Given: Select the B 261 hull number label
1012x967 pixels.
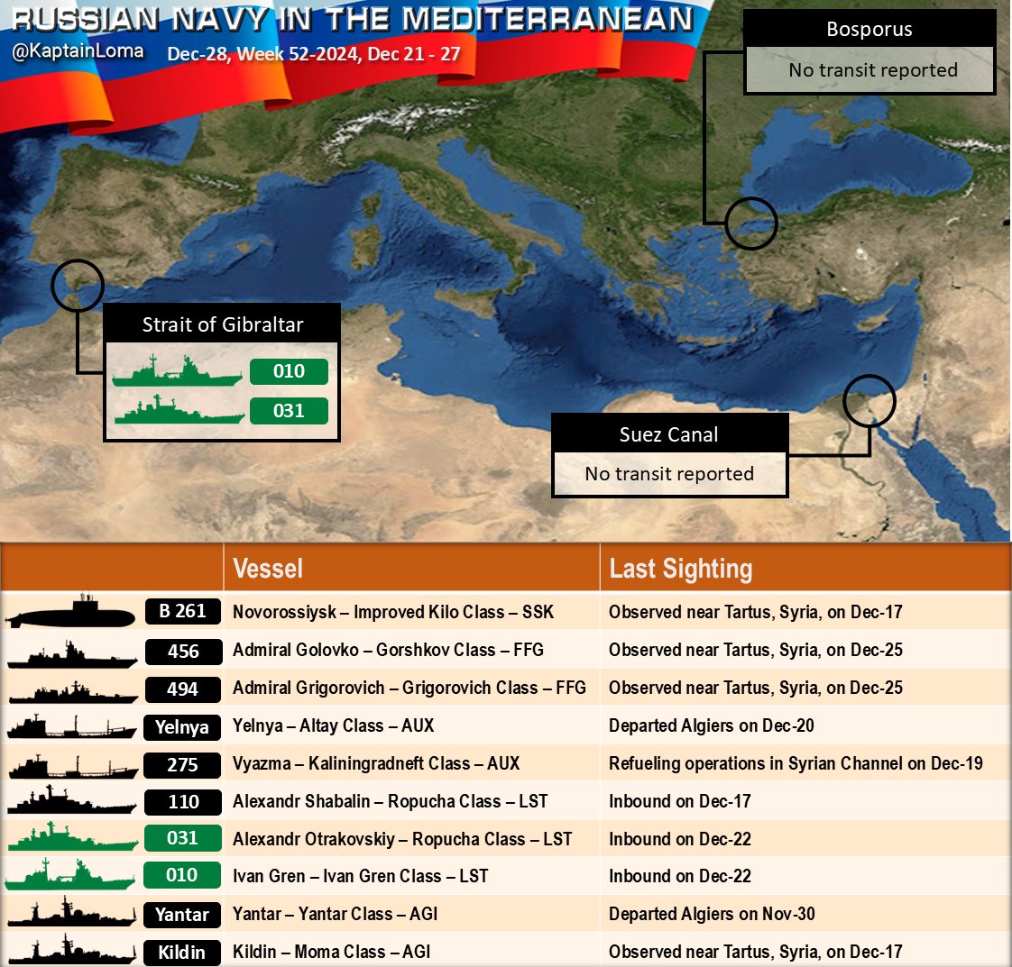Looking at the screenshot, I should (x=183, y=612).
